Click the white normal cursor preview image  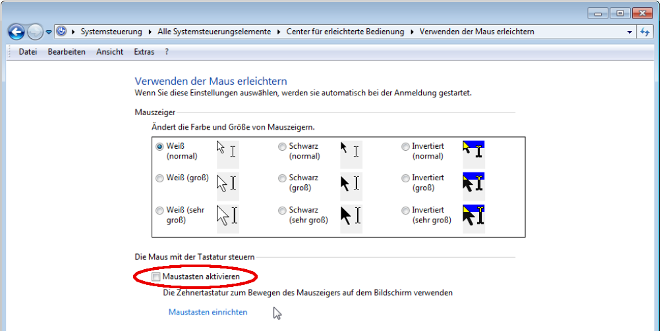pos(227,155)
